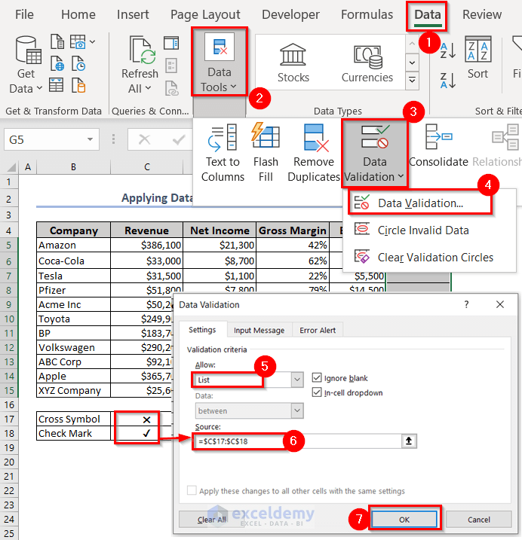
Task: Click Remove Duplicates tool
Action: coord(314,153)
